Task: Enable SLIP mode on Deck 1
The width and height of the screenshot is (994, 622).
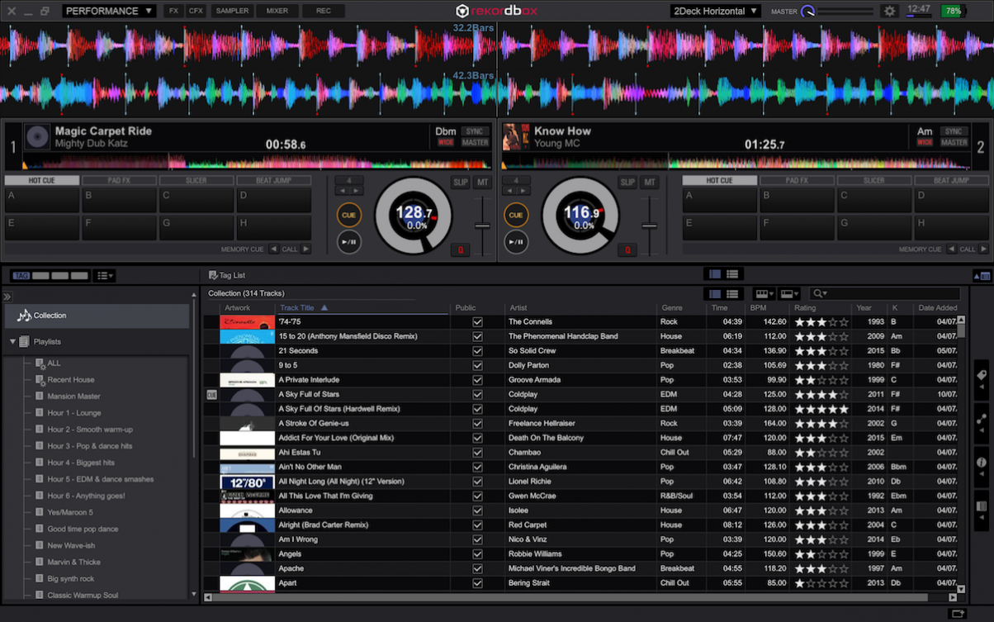Action: coord(460,183)
